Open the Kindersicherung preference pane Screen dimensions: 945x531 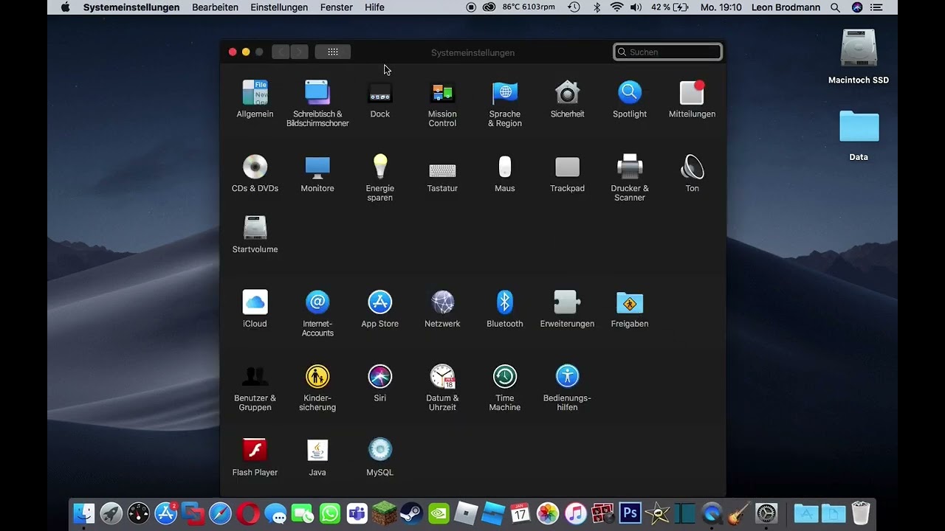pyautogui.click(x=317, y=388)
